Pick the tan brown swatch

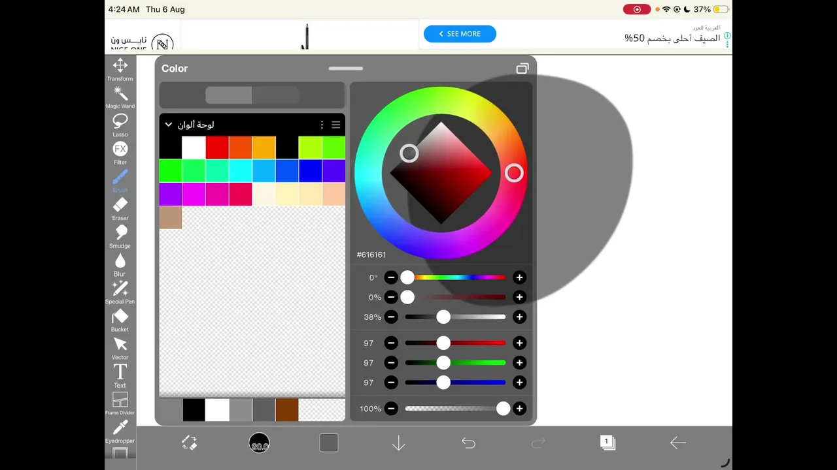coord(171,217)
